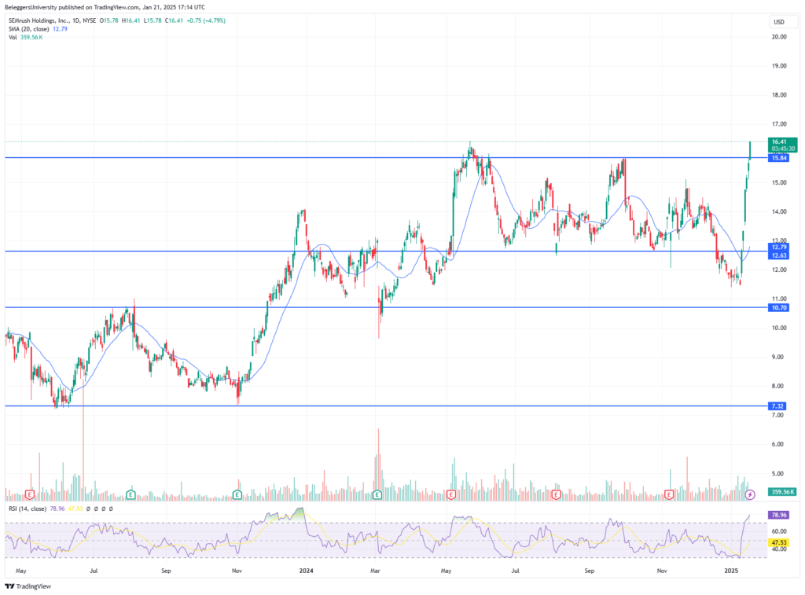Click the current price label 16.41
This screenshot has height=595, width=805.
(x=782, y=141)
